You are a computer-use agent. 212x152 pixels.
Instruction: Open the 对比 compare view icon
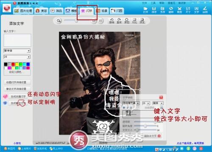tap(134, 21)
